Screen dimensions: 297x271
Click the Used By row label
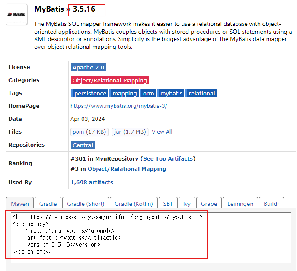coord(20,182)
